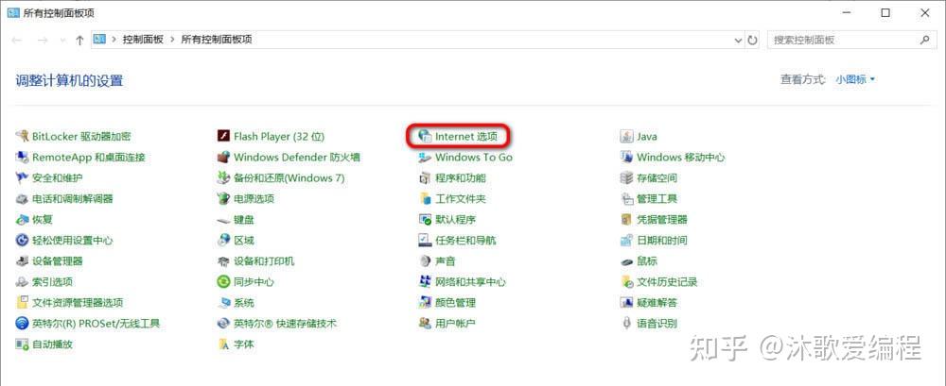Viewport: 946px width, 386px height.
Task: Click the 键盘 icon
Action: 224,219
